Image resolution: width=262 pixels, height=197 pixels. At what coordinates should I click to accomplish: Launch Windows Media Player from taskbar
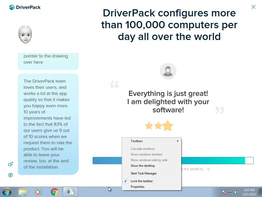[x=38, y=192]
